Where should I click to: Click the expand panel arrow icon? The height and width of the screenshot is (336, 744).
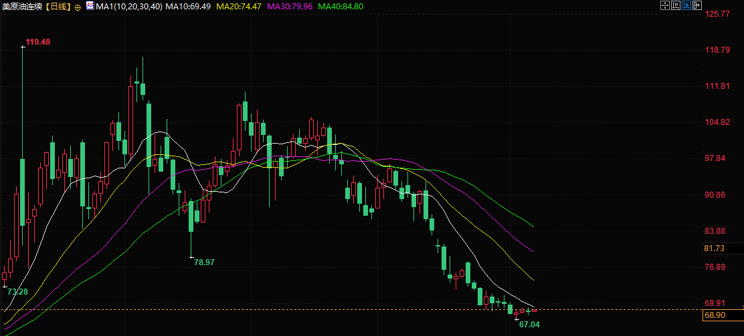click(x=697, y=5)
